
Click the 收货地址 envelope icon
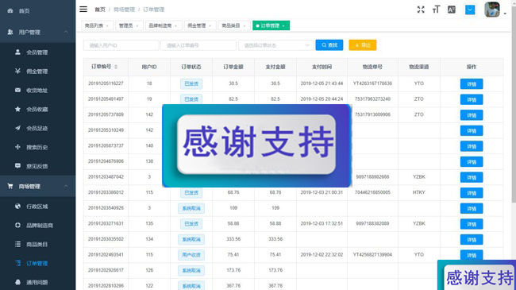pyautogui.click(x=17, y=90)
